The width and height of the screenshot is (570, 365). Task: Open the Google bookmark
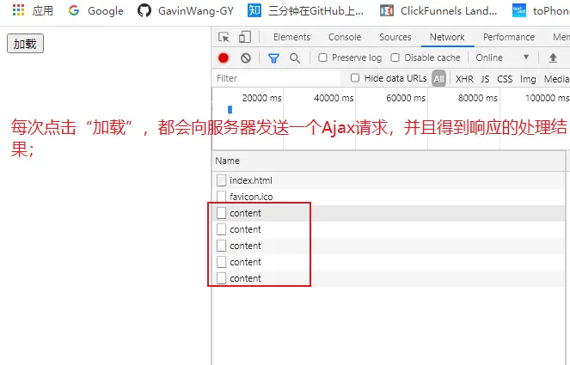click(96, 10)
